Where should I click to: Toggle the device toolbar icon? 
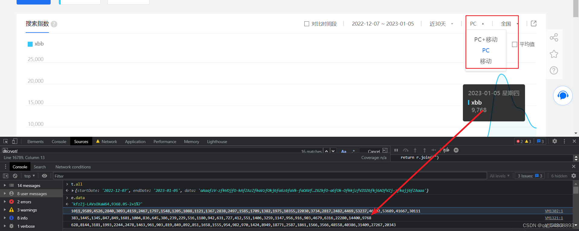point(15,141)
